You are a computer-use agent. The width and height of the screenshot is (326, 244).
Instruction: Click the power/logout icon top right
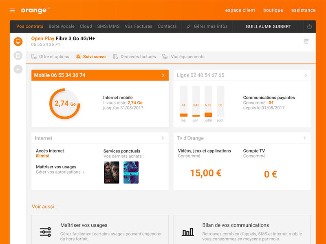click(309, 26)
